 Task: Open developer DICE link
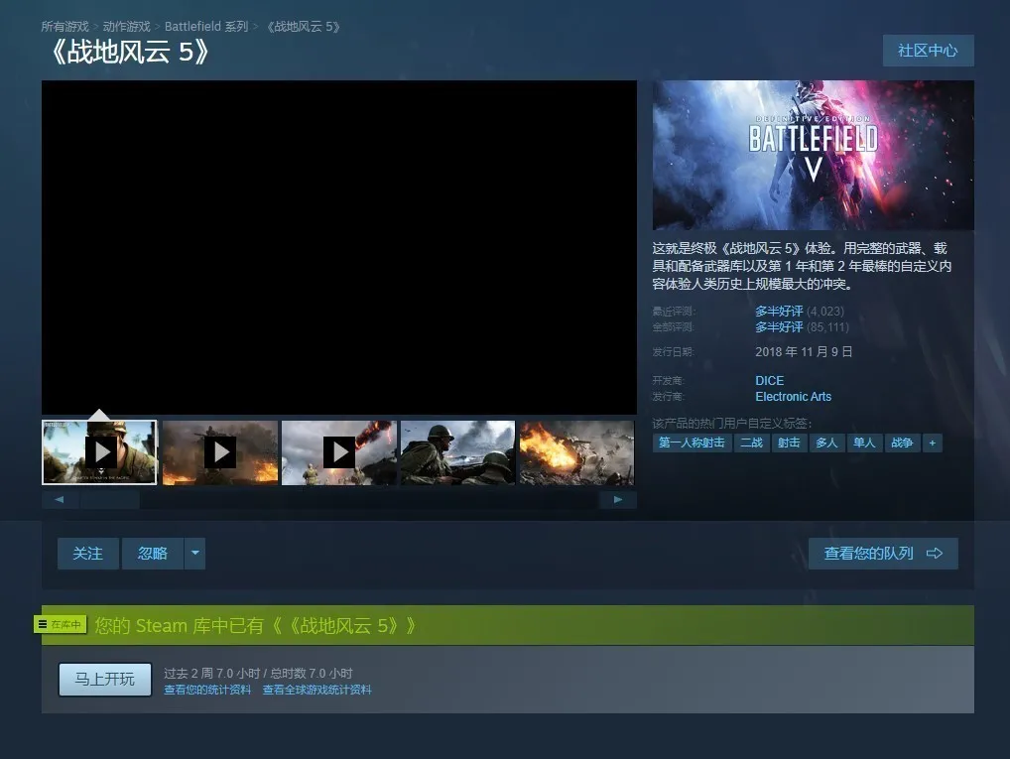(769, 380)
